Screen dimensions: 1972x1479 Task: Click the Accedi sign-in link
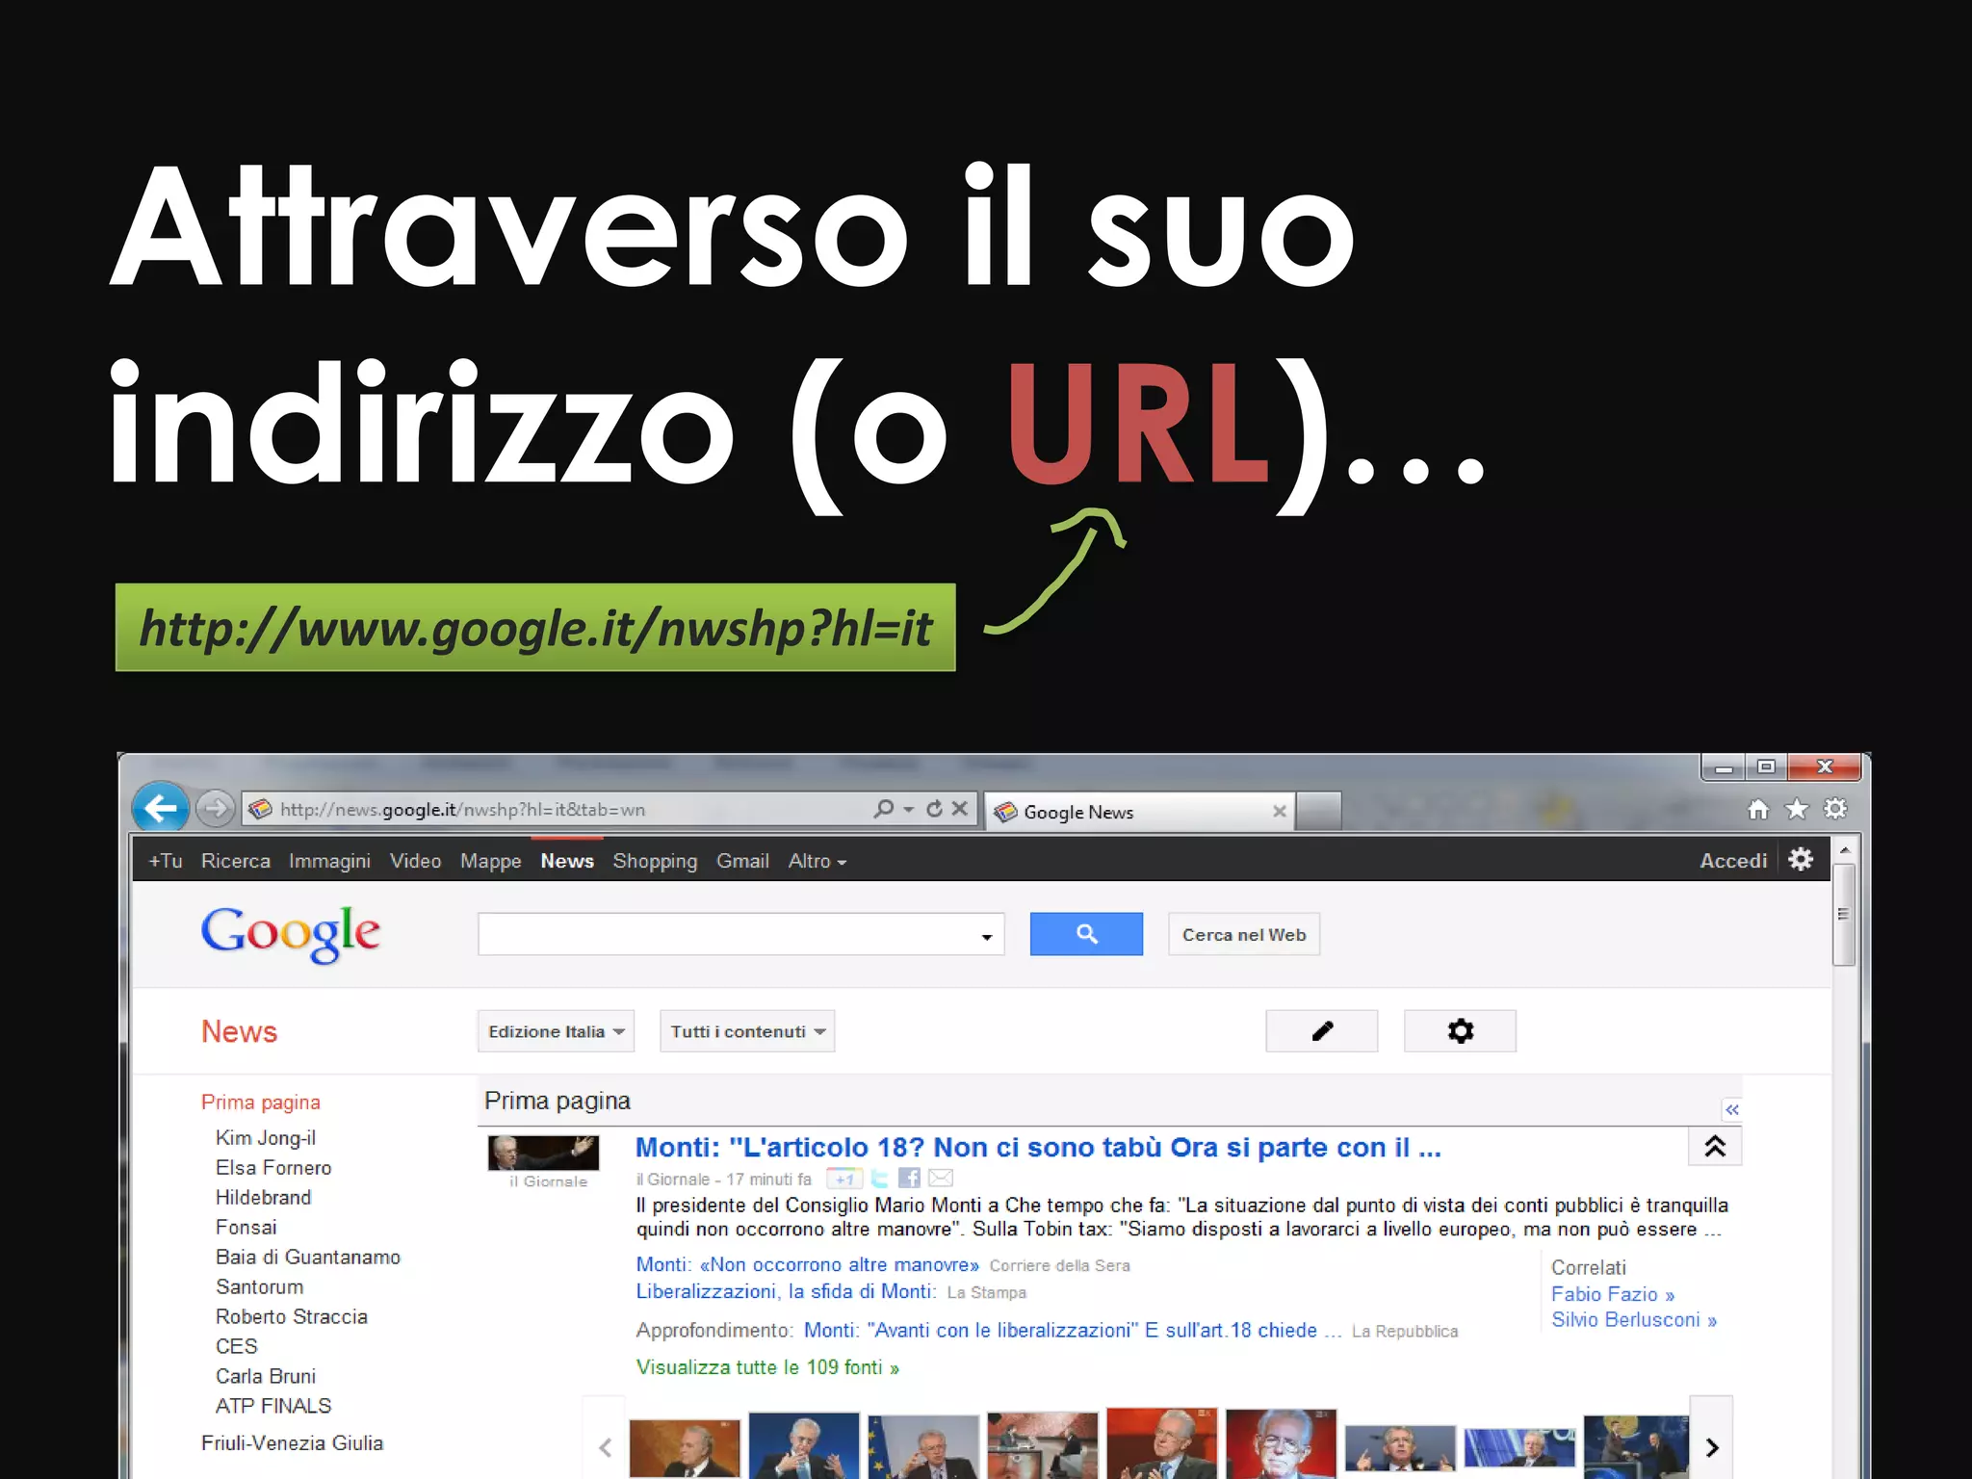[x=1733, y=861]
